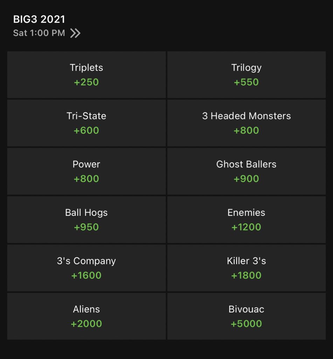Select Trilogy +550 odds
The width and height of the screenshot is (333, 359).
(247, 75)
